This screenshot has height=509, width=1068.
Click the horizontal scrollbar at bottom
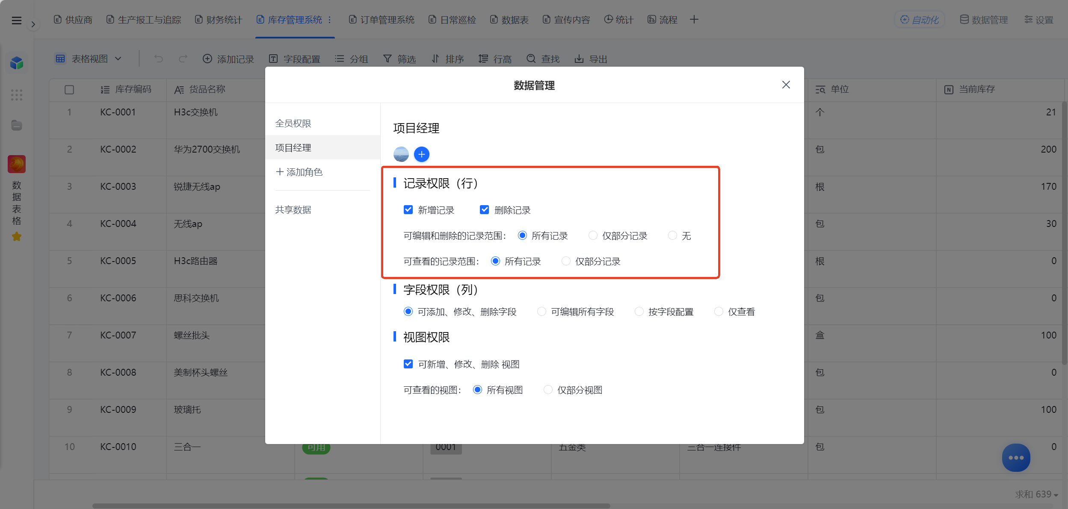pyautogui.click(x=351, y=506)
